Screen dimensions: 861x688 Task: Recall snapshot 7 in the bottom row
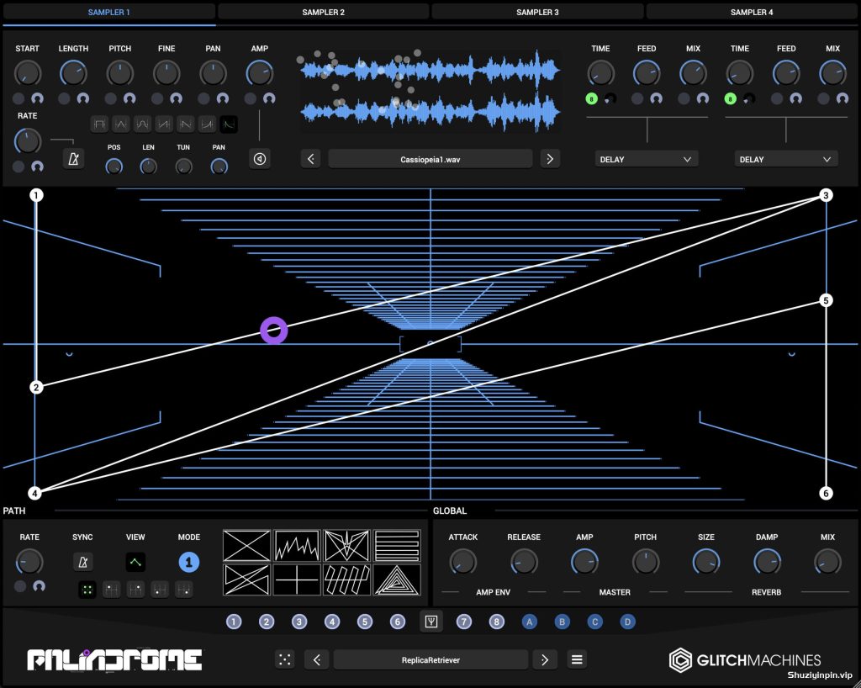click(464, 622)
